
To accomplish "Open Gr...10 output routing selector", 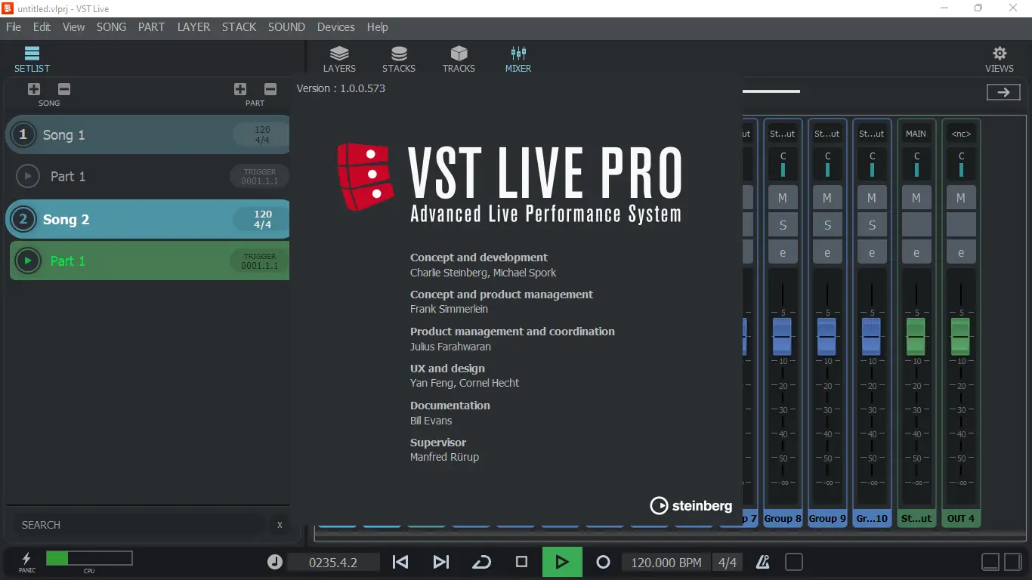I will [x=872, y=134].
